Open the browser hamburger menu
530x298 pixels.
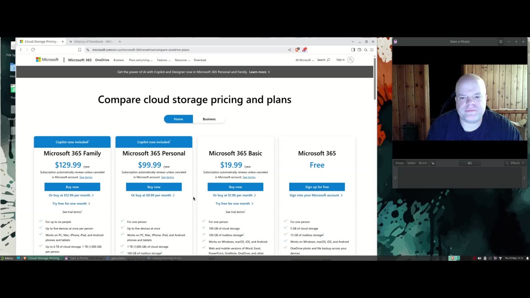[371, 50]
